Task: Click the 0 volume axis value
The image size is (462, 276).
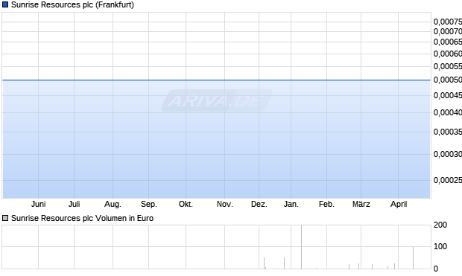Action: coord(436,269)
